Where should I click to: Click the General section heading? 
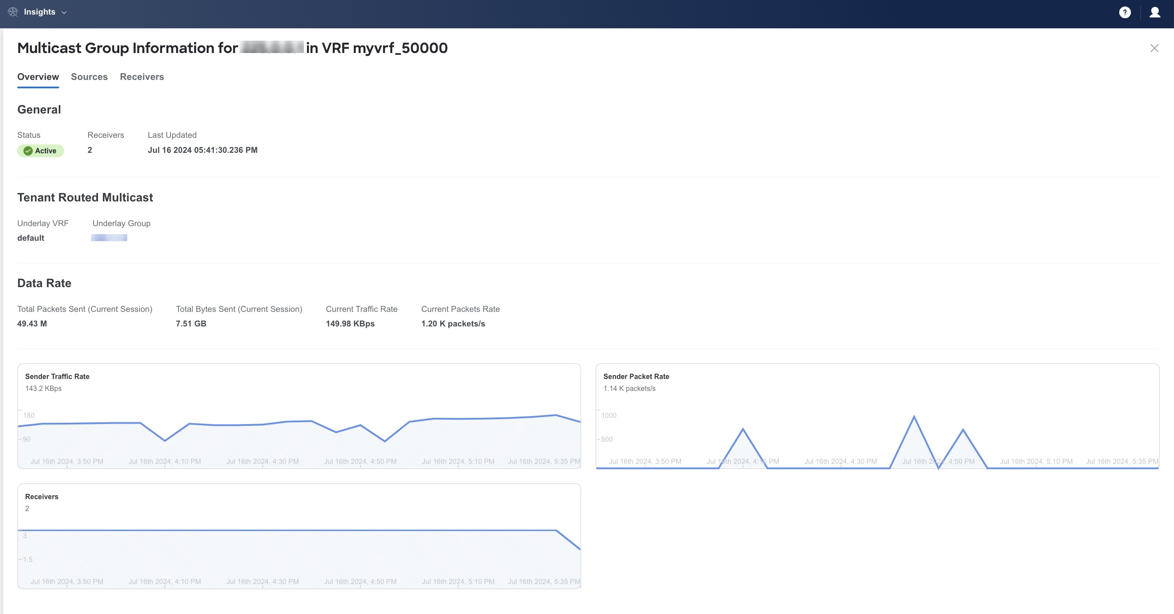[39, 110]
